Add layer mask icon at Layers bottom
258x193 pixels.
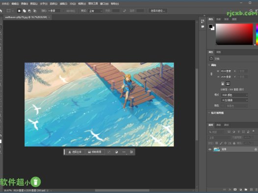coord(235,190)
